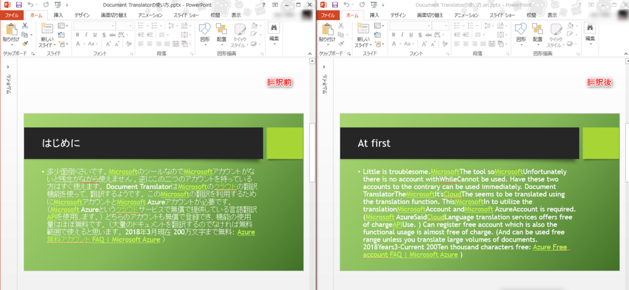Screen dimensions: 629x290
Task: Switch to 表示 tab in the right window
Action: pos(552,15)
